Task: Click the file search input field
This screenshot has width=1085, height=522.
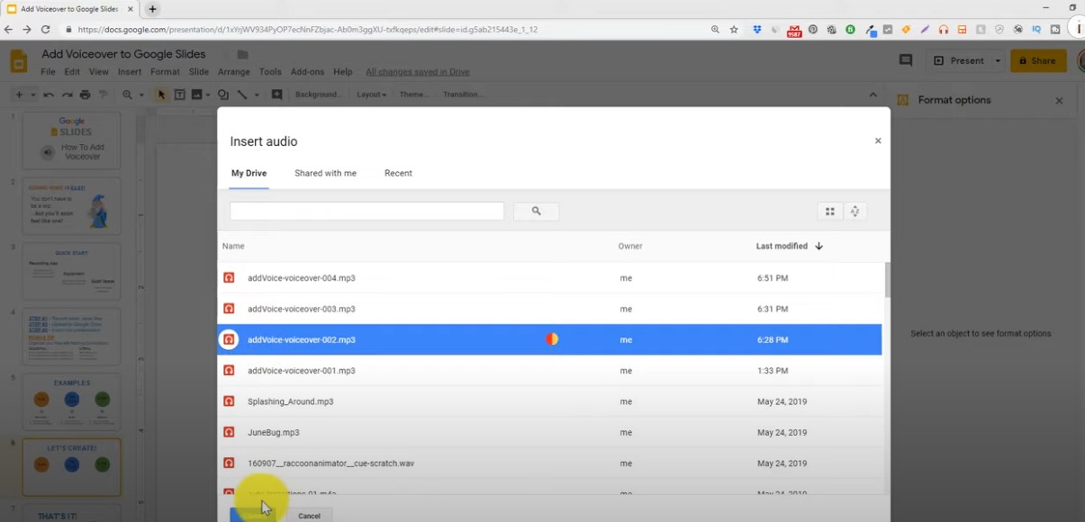Action: [366, 211]
